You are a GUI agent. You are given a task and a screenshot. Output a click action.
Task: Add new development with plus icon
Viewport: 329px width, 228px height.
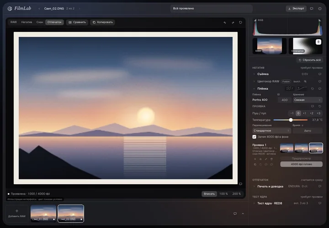[x=255, y=159]
